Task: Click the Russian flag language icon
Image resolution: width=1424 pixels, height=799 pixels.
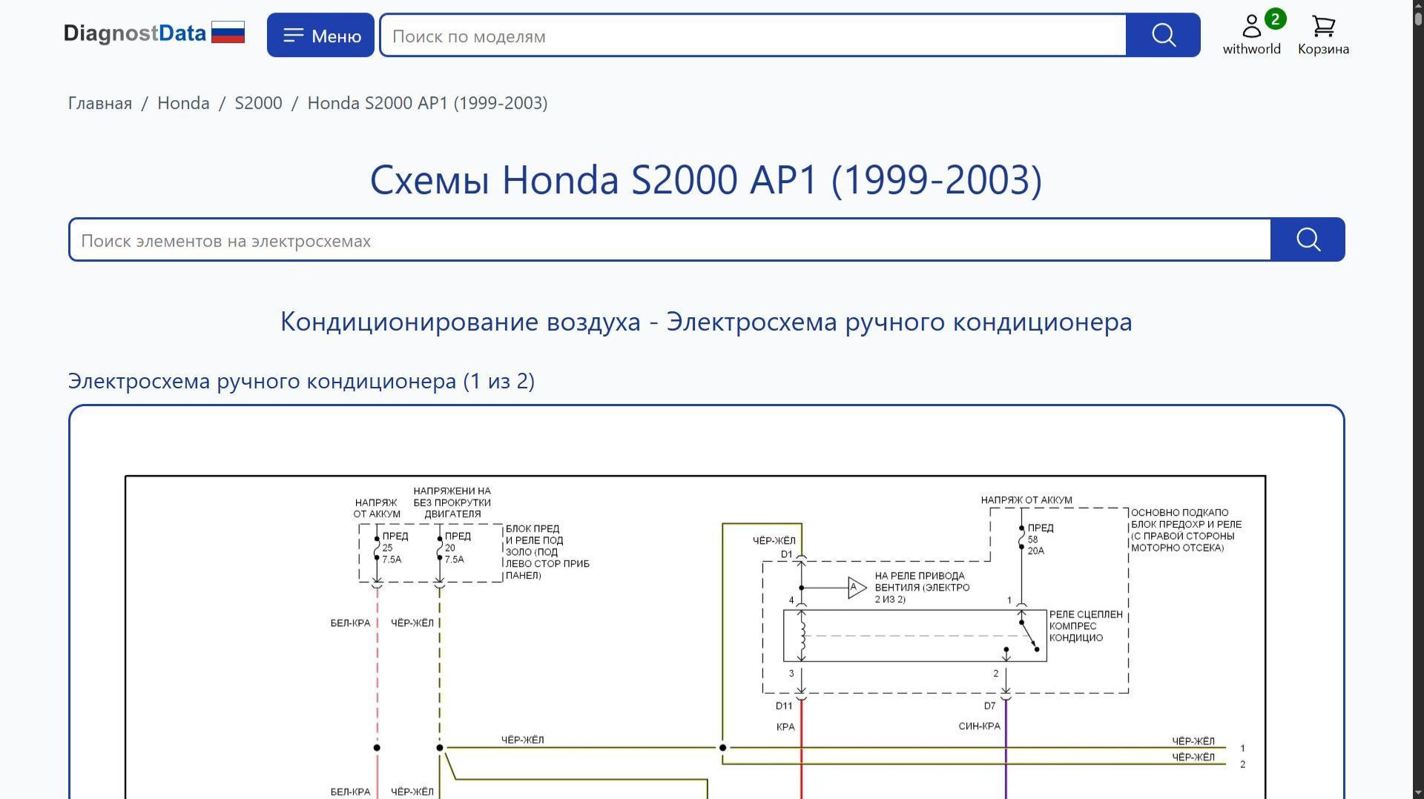Action: (228, 33)
